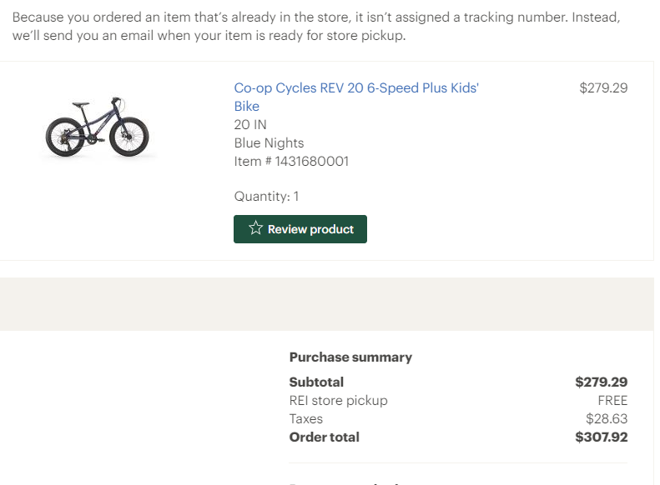
Task: Click the beige divider band between sections
Action: (x=327, y=304)
